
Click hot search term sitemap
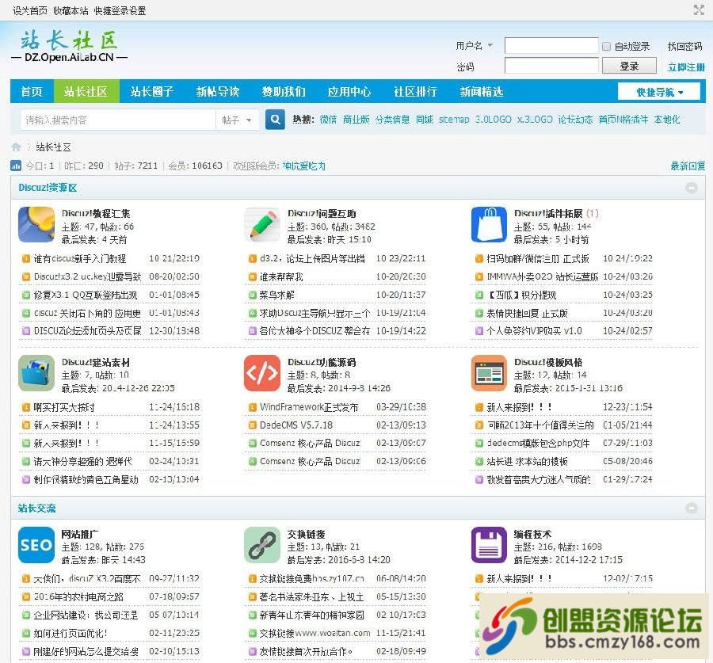coord(454,119)
